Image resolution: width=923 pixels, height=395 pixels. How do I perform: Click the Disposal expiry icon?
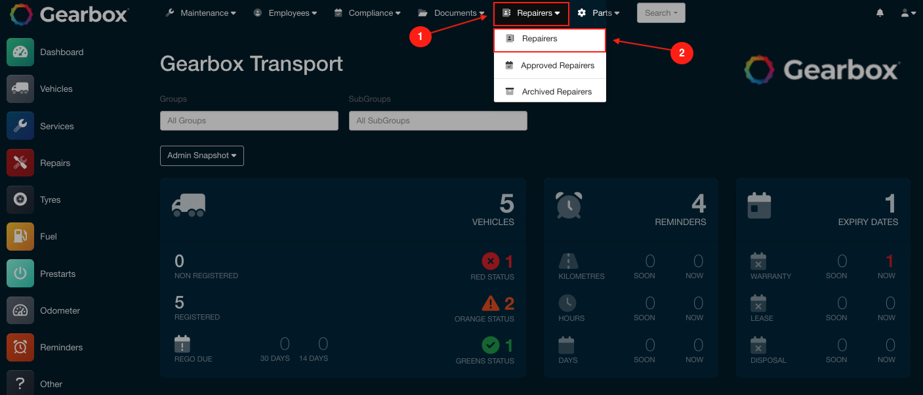[758, 345]
